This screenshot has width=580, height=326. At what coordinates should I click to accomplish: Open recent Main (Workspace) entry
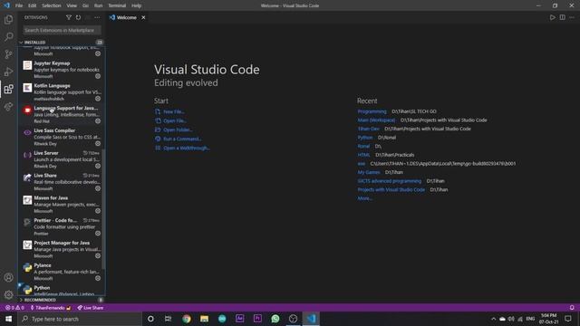(x=376, y=120)
